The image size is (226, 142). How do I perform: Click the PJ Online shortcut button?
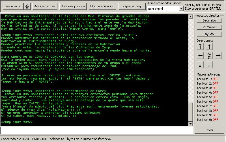(209, 27)
